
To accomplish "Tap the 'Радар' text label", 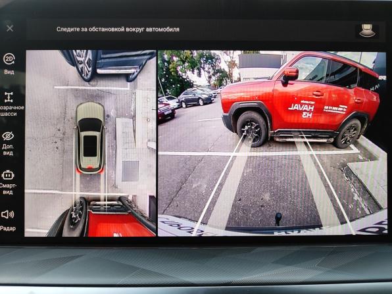I will (8, 228).
